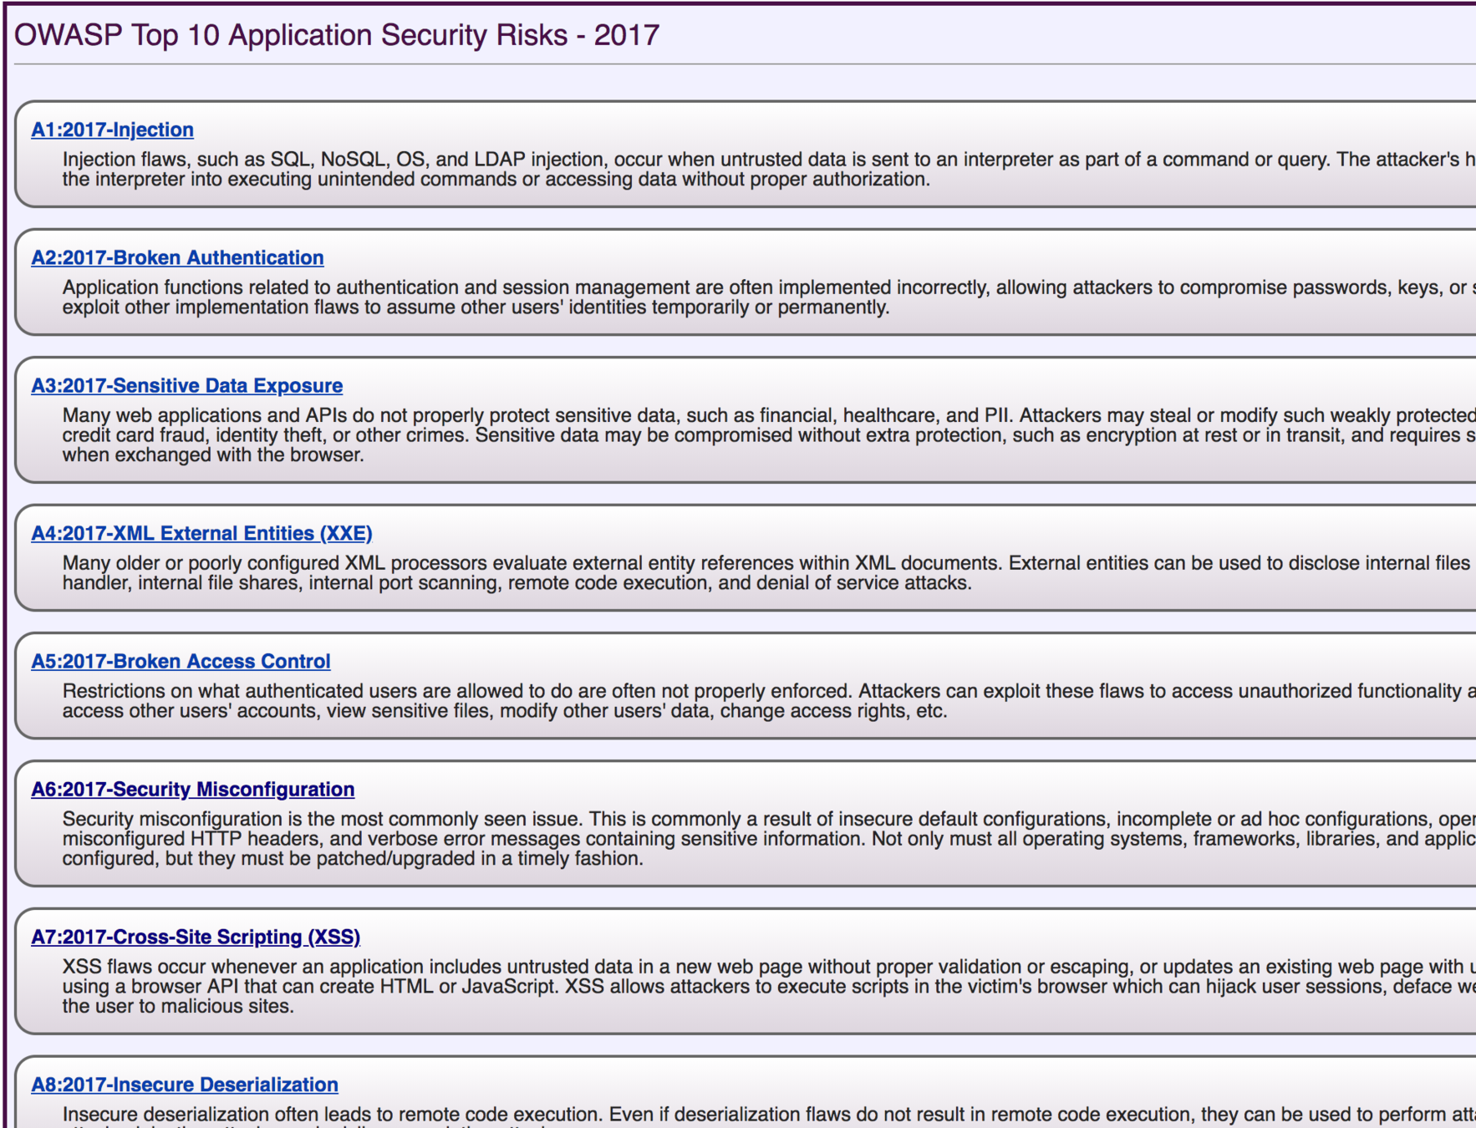The height and width of the screenshot is (1128, 1476).
Task: Follow the A4:2017-XML External Entities (XXE) link
Action: 201,533
